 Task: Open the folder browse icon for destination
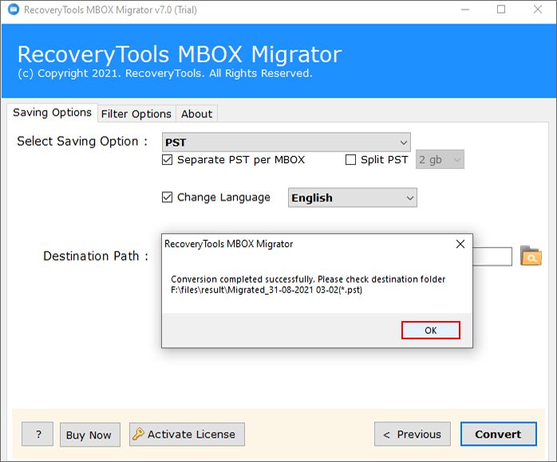point(531,256)
